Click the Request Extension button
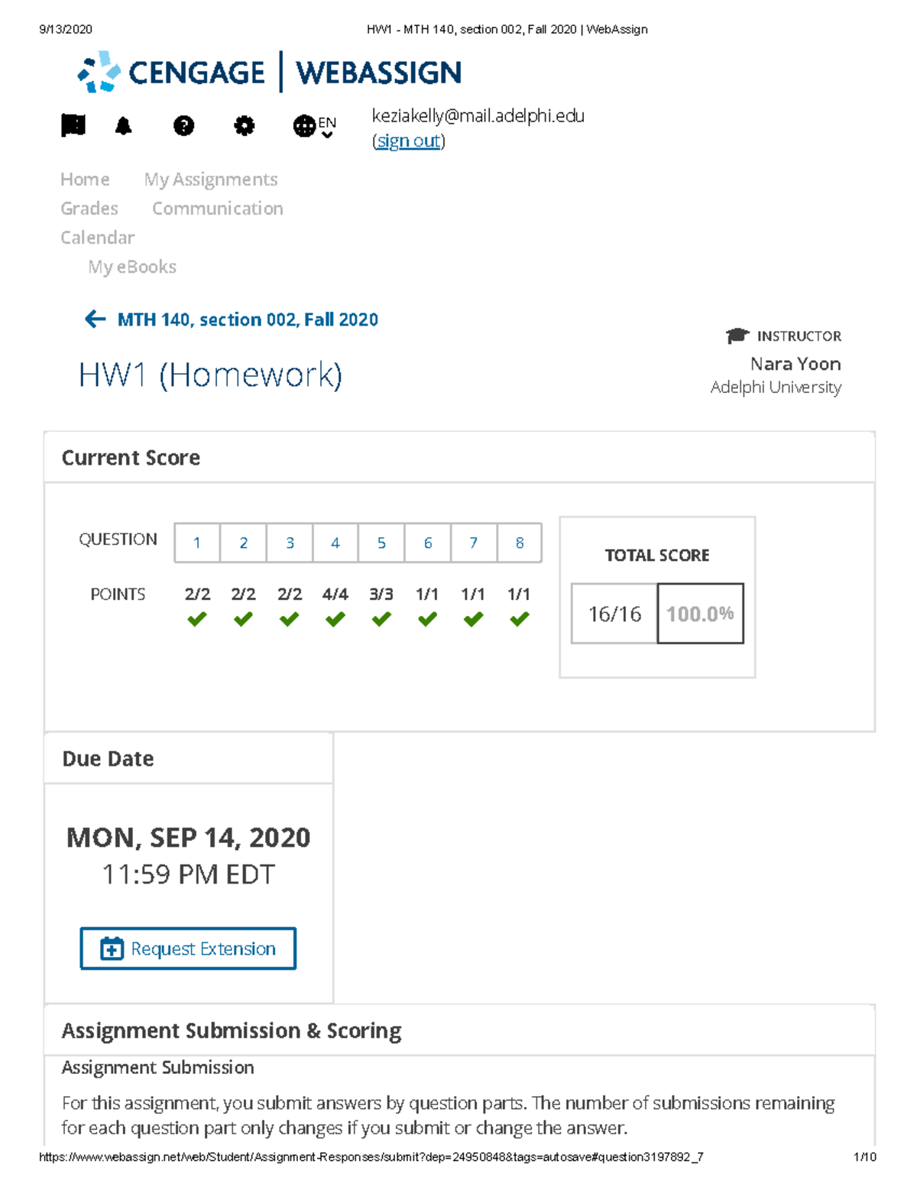This screenshot has height=1187, width=917. (x=187, y=949)
